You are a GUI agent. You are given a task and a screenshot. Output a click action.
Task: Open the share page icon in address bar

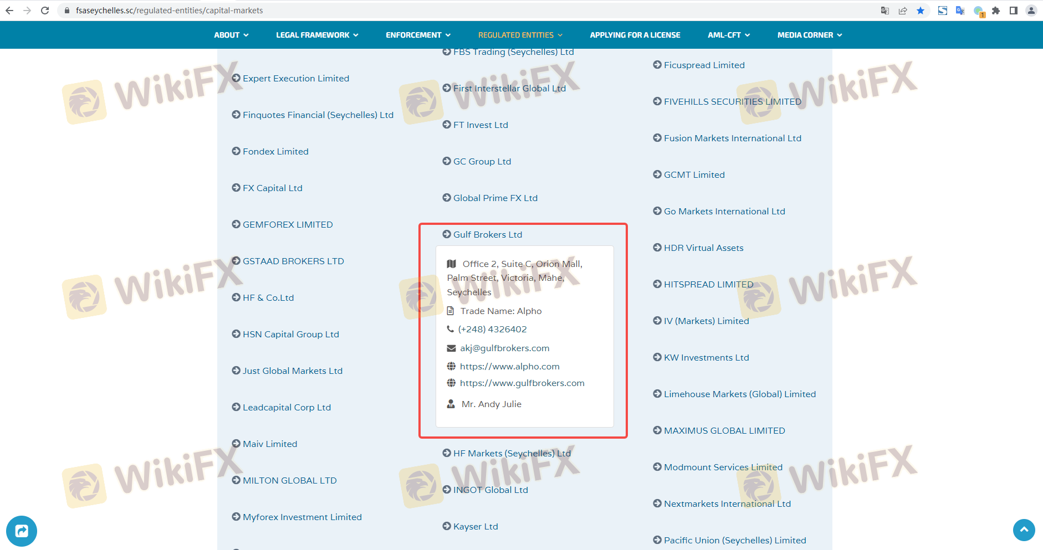[x=903, y=11]
